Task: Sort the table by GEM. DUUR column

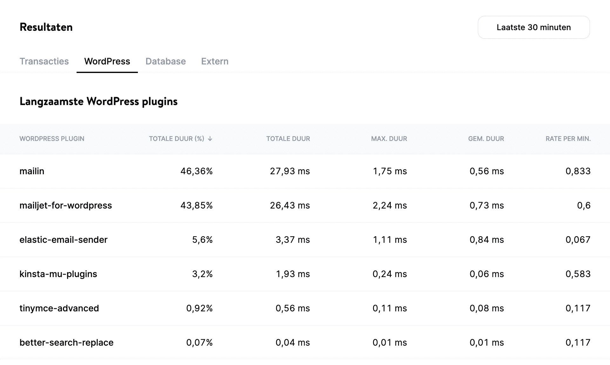Action: [486, 139]
